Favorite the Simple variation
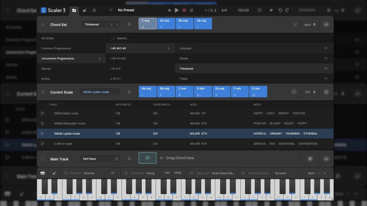 [x=326, y=58]
